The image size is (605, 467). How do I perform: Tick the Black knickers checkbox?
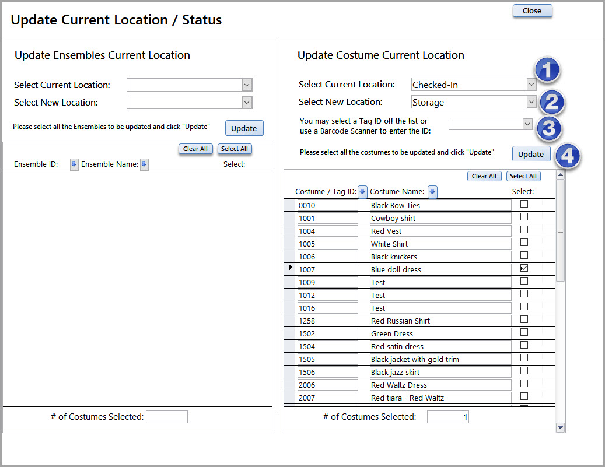(x=524, y=255)
